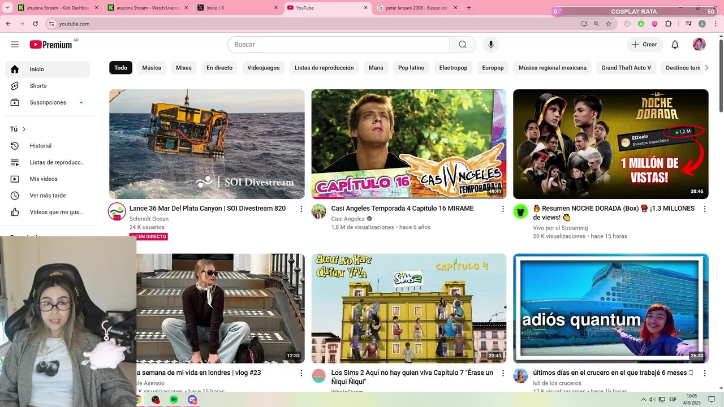
Task: Show more filter chips with the right arrow
Action: coord(706,68)
